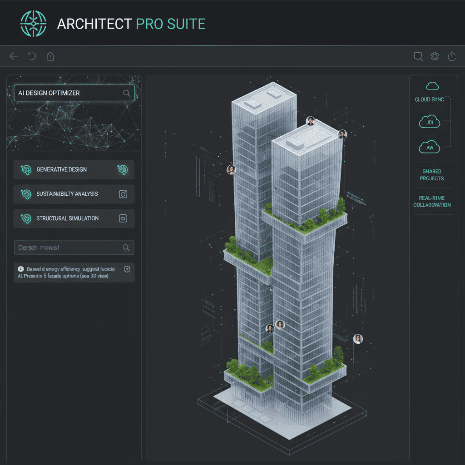465x465 pixels.
Task: Click the back arrow in the toolbar
Action: [x=14, y=56]
